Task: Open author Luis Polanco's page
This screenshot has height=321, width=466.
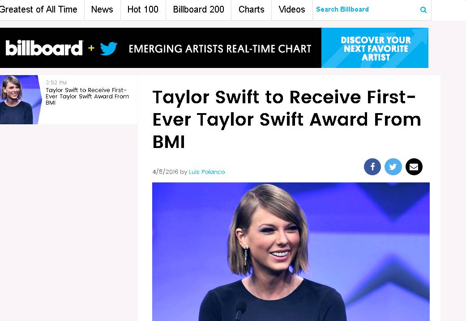Action: tap(206, 172)
